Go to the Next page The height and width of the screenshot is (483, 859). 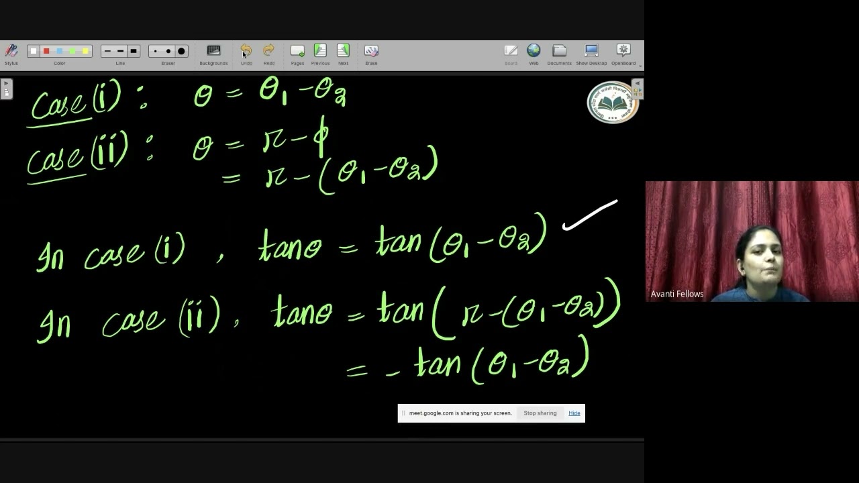pos(343,54)
